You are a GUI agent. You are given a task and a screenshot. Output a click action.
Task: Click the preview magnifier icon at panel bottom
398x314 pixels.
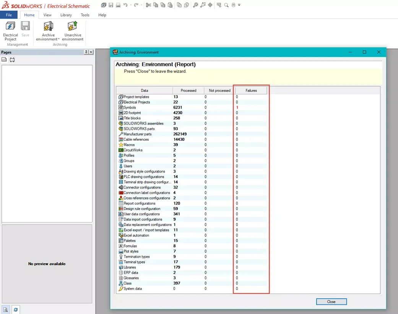coord(6,310)
